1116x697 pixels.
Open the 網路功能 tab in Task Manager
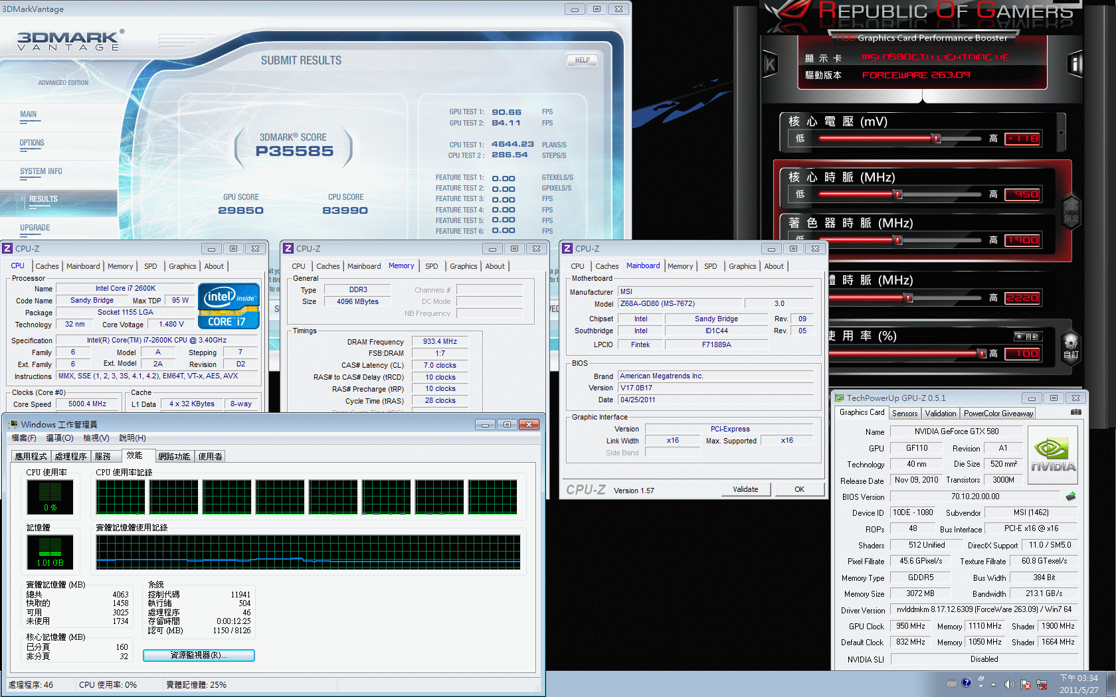(x=174, y=456)
